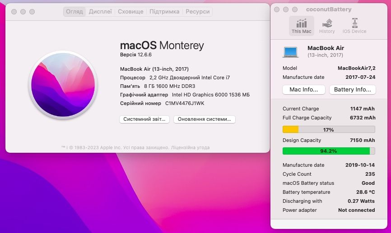391x233 pixels.
Task: Click the 28.6 °C battery temperature value
Action: tap(365, 192)
